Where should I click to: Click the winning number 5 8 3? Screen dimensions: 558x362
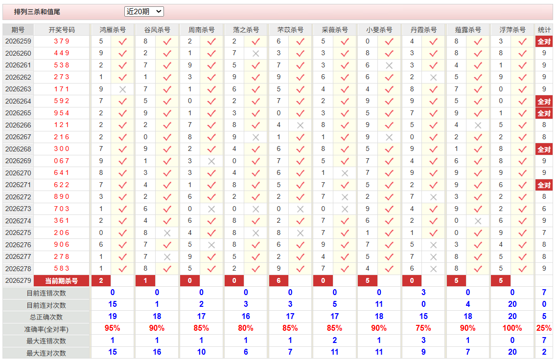tap(62, 269)
